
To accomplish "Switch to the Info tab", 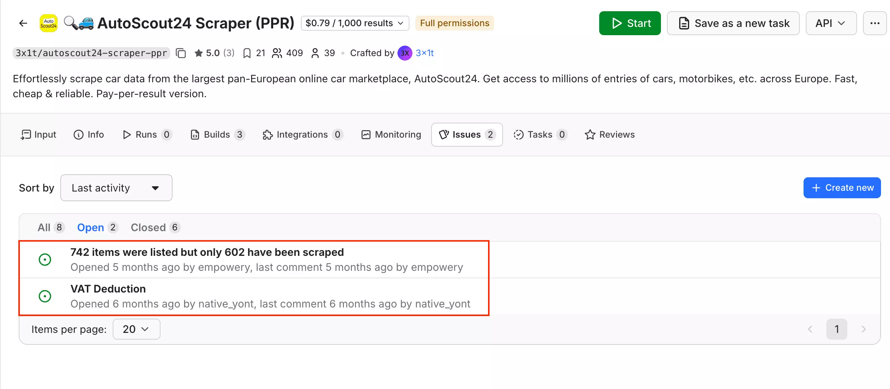I will pyautogui.click(x=89, y=135).
